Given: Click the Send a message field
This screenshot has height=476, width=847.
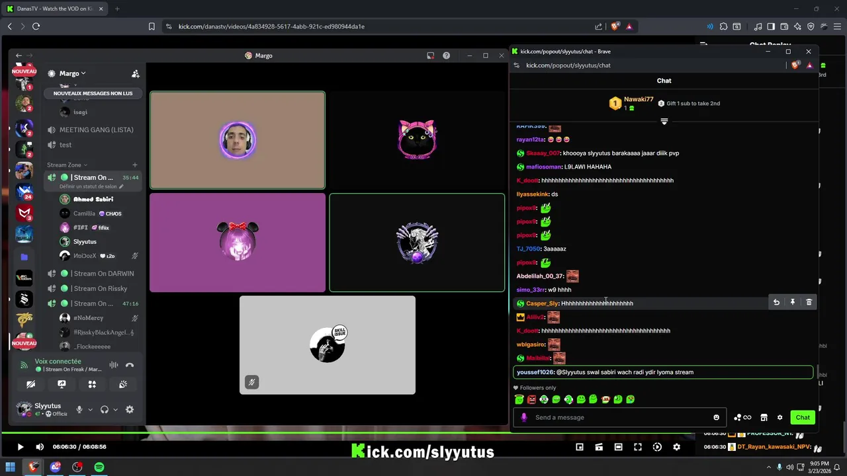Looking at the screenshot, I should pyautogui.click(x=619, y=417).
